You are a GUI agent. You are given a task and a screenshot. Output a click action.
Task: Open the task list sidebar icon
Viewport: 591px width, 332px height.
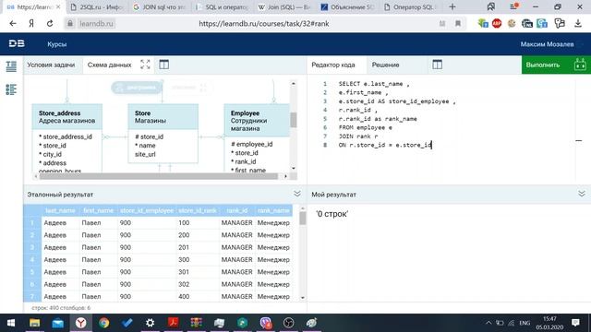(x=11, y=89)
